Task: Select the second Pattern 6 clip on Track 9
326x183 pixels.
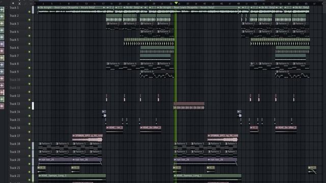Action: click(x=292, y=74)
